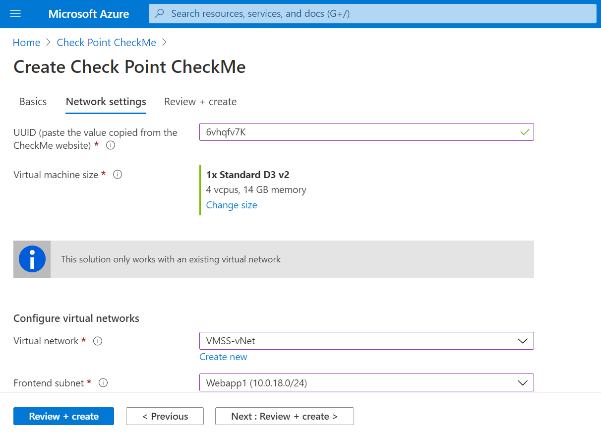Select the Network settings tab
Screen dimensions: 601x437
click(x=106, y=102)
